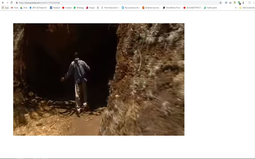Open the Chrome three-dot menu
The image size is (255, 159).
point(253,3)
